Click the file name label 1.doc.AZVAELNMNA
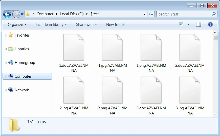Screen dimensions: 220x136 [74, 68]
